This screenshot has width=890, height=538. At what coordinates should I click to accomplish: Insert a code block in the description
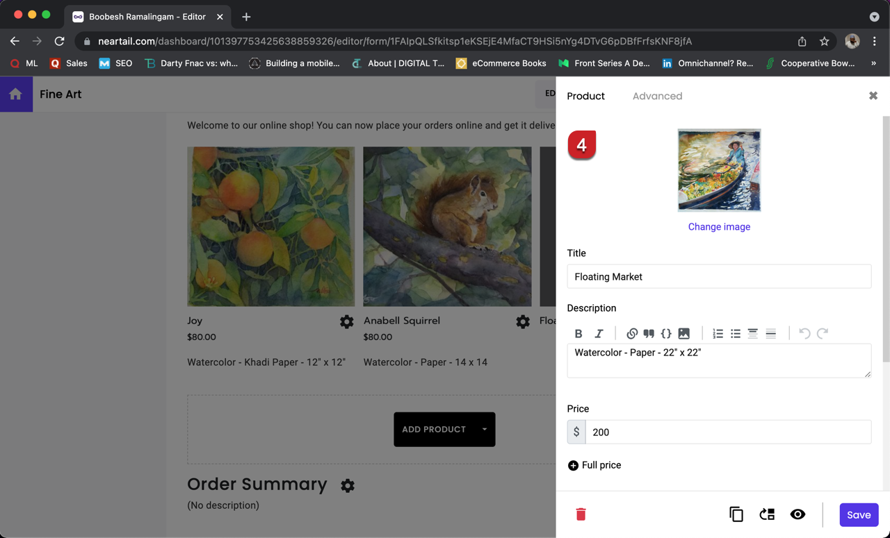pos(665,333)
